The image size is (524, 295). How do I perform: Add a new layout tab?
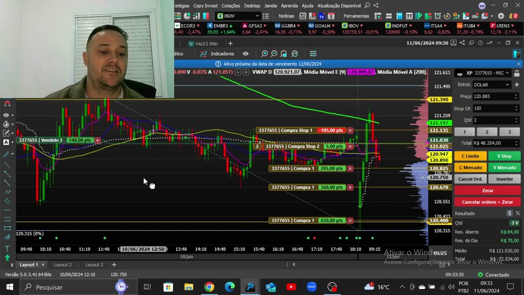click(x=114, y=265)
